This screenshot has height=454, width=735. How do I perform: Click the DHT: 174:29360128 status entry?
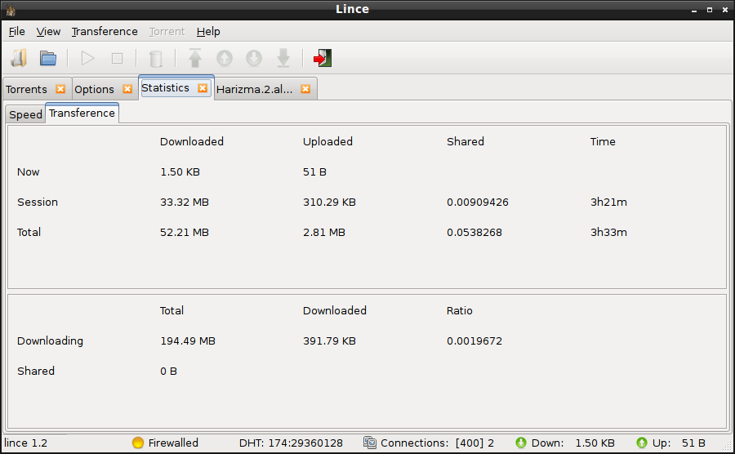[291, 443]
